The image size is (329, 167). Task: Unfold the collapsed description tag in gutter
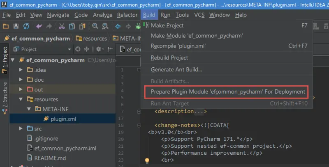click(139, 112)
